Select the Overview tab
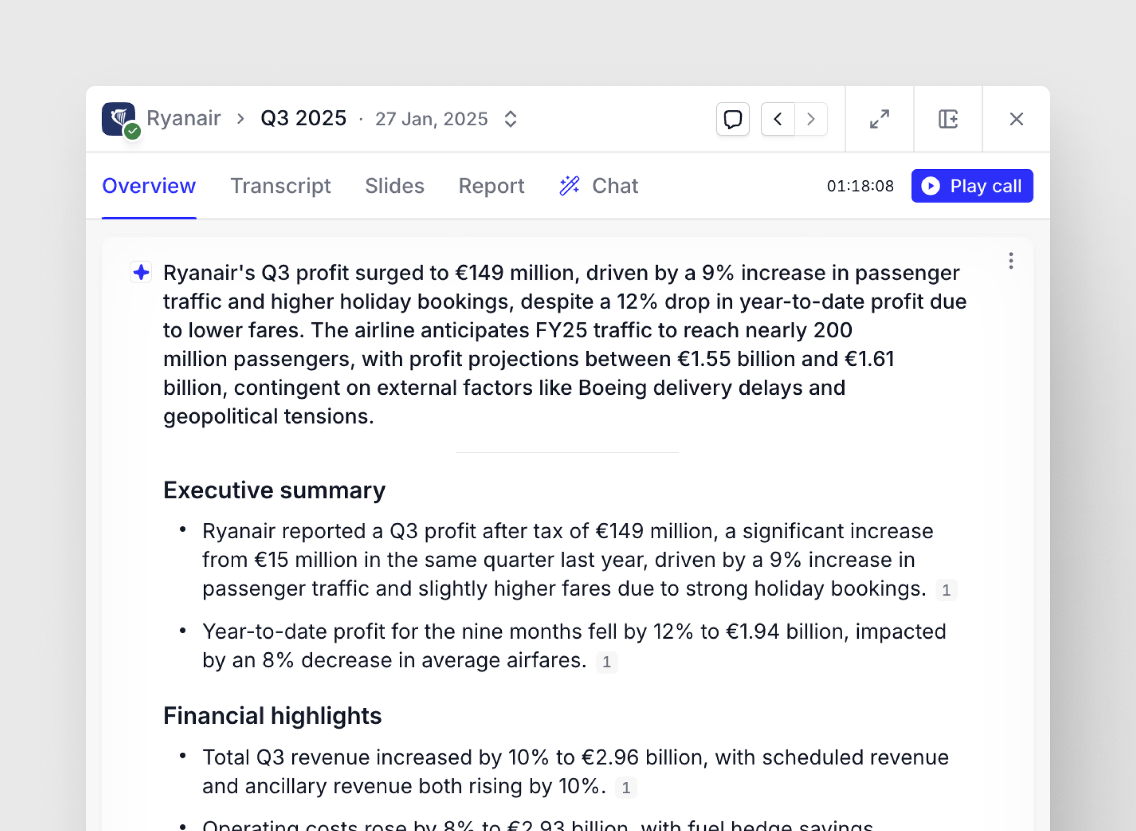Screen dimensions: 1136x831 tap(149, 186)
